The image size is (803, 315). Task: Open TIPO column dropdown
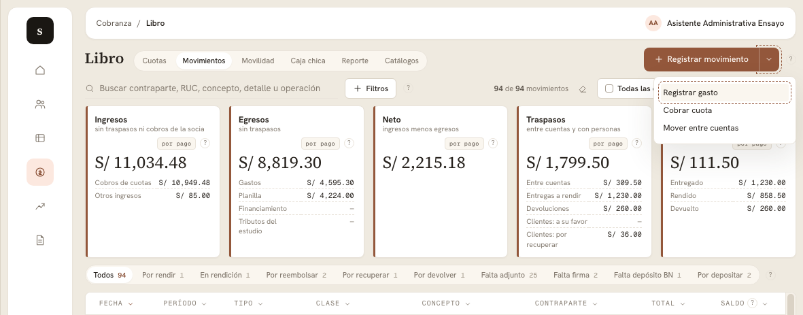[x=260, y=303]
